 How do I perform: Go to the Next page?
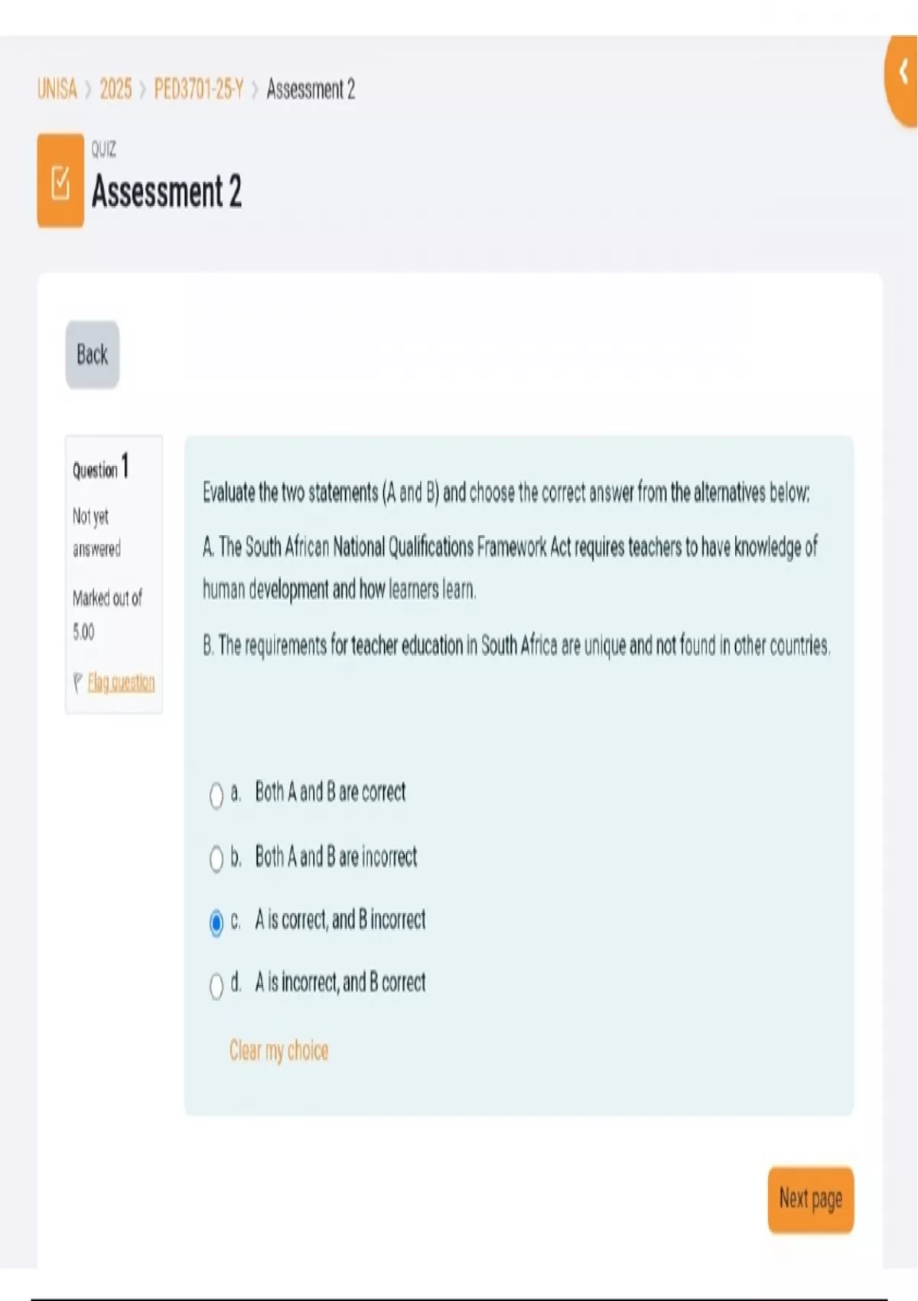[810, 1198]
